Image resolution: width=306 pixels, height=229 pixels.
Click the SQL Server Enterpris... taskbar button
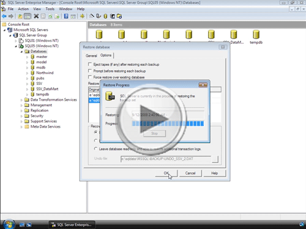point(72,225)
